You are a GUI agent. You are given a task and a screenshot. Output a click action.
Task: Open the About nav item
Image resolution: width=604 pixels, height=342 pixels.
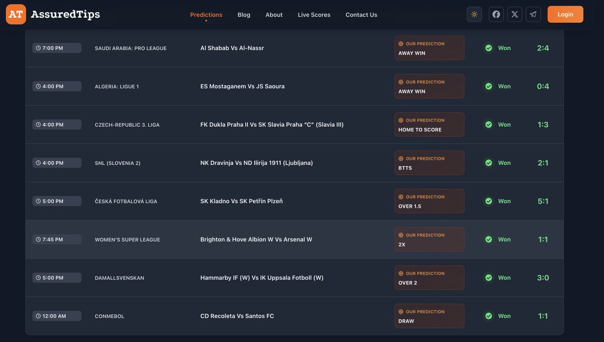(x=274, y=15)
